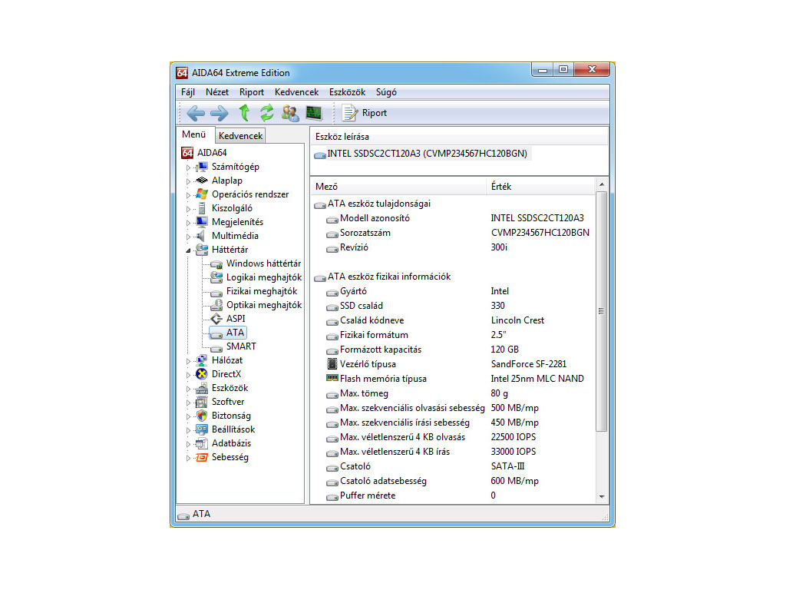786x590 pixels.
Task: Select the SMART item in tree
Action: pos(241,346)
